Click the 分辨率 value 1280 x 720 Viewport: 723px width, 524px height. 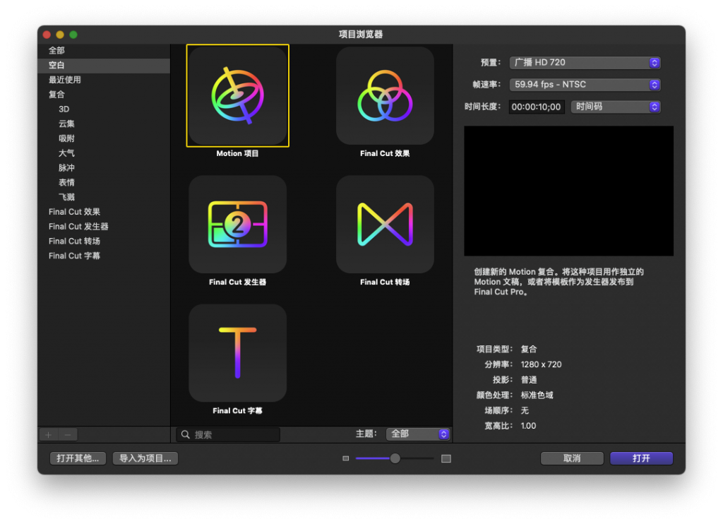[x=542, y=365]
